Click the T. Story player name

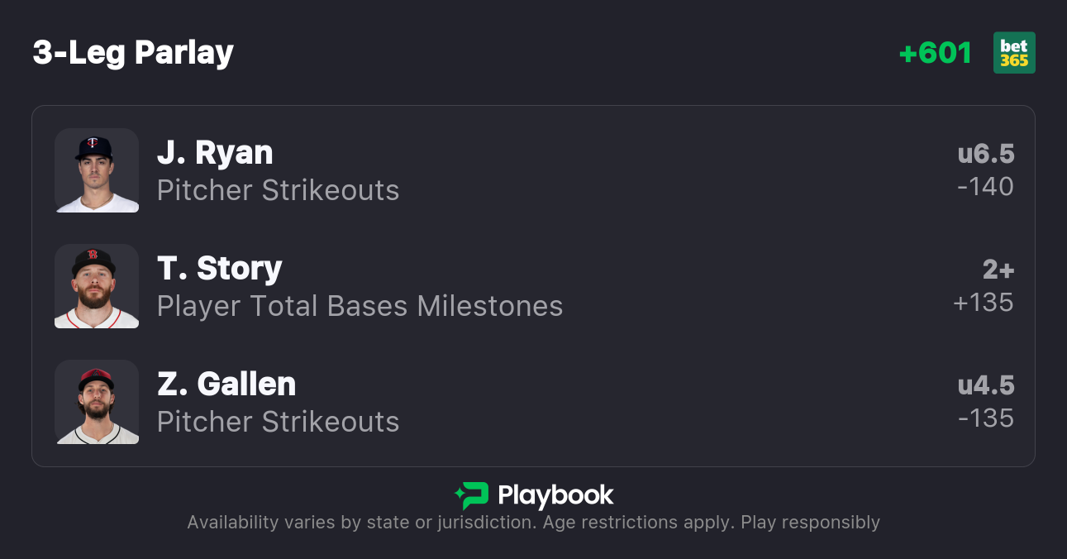[220, 269]
